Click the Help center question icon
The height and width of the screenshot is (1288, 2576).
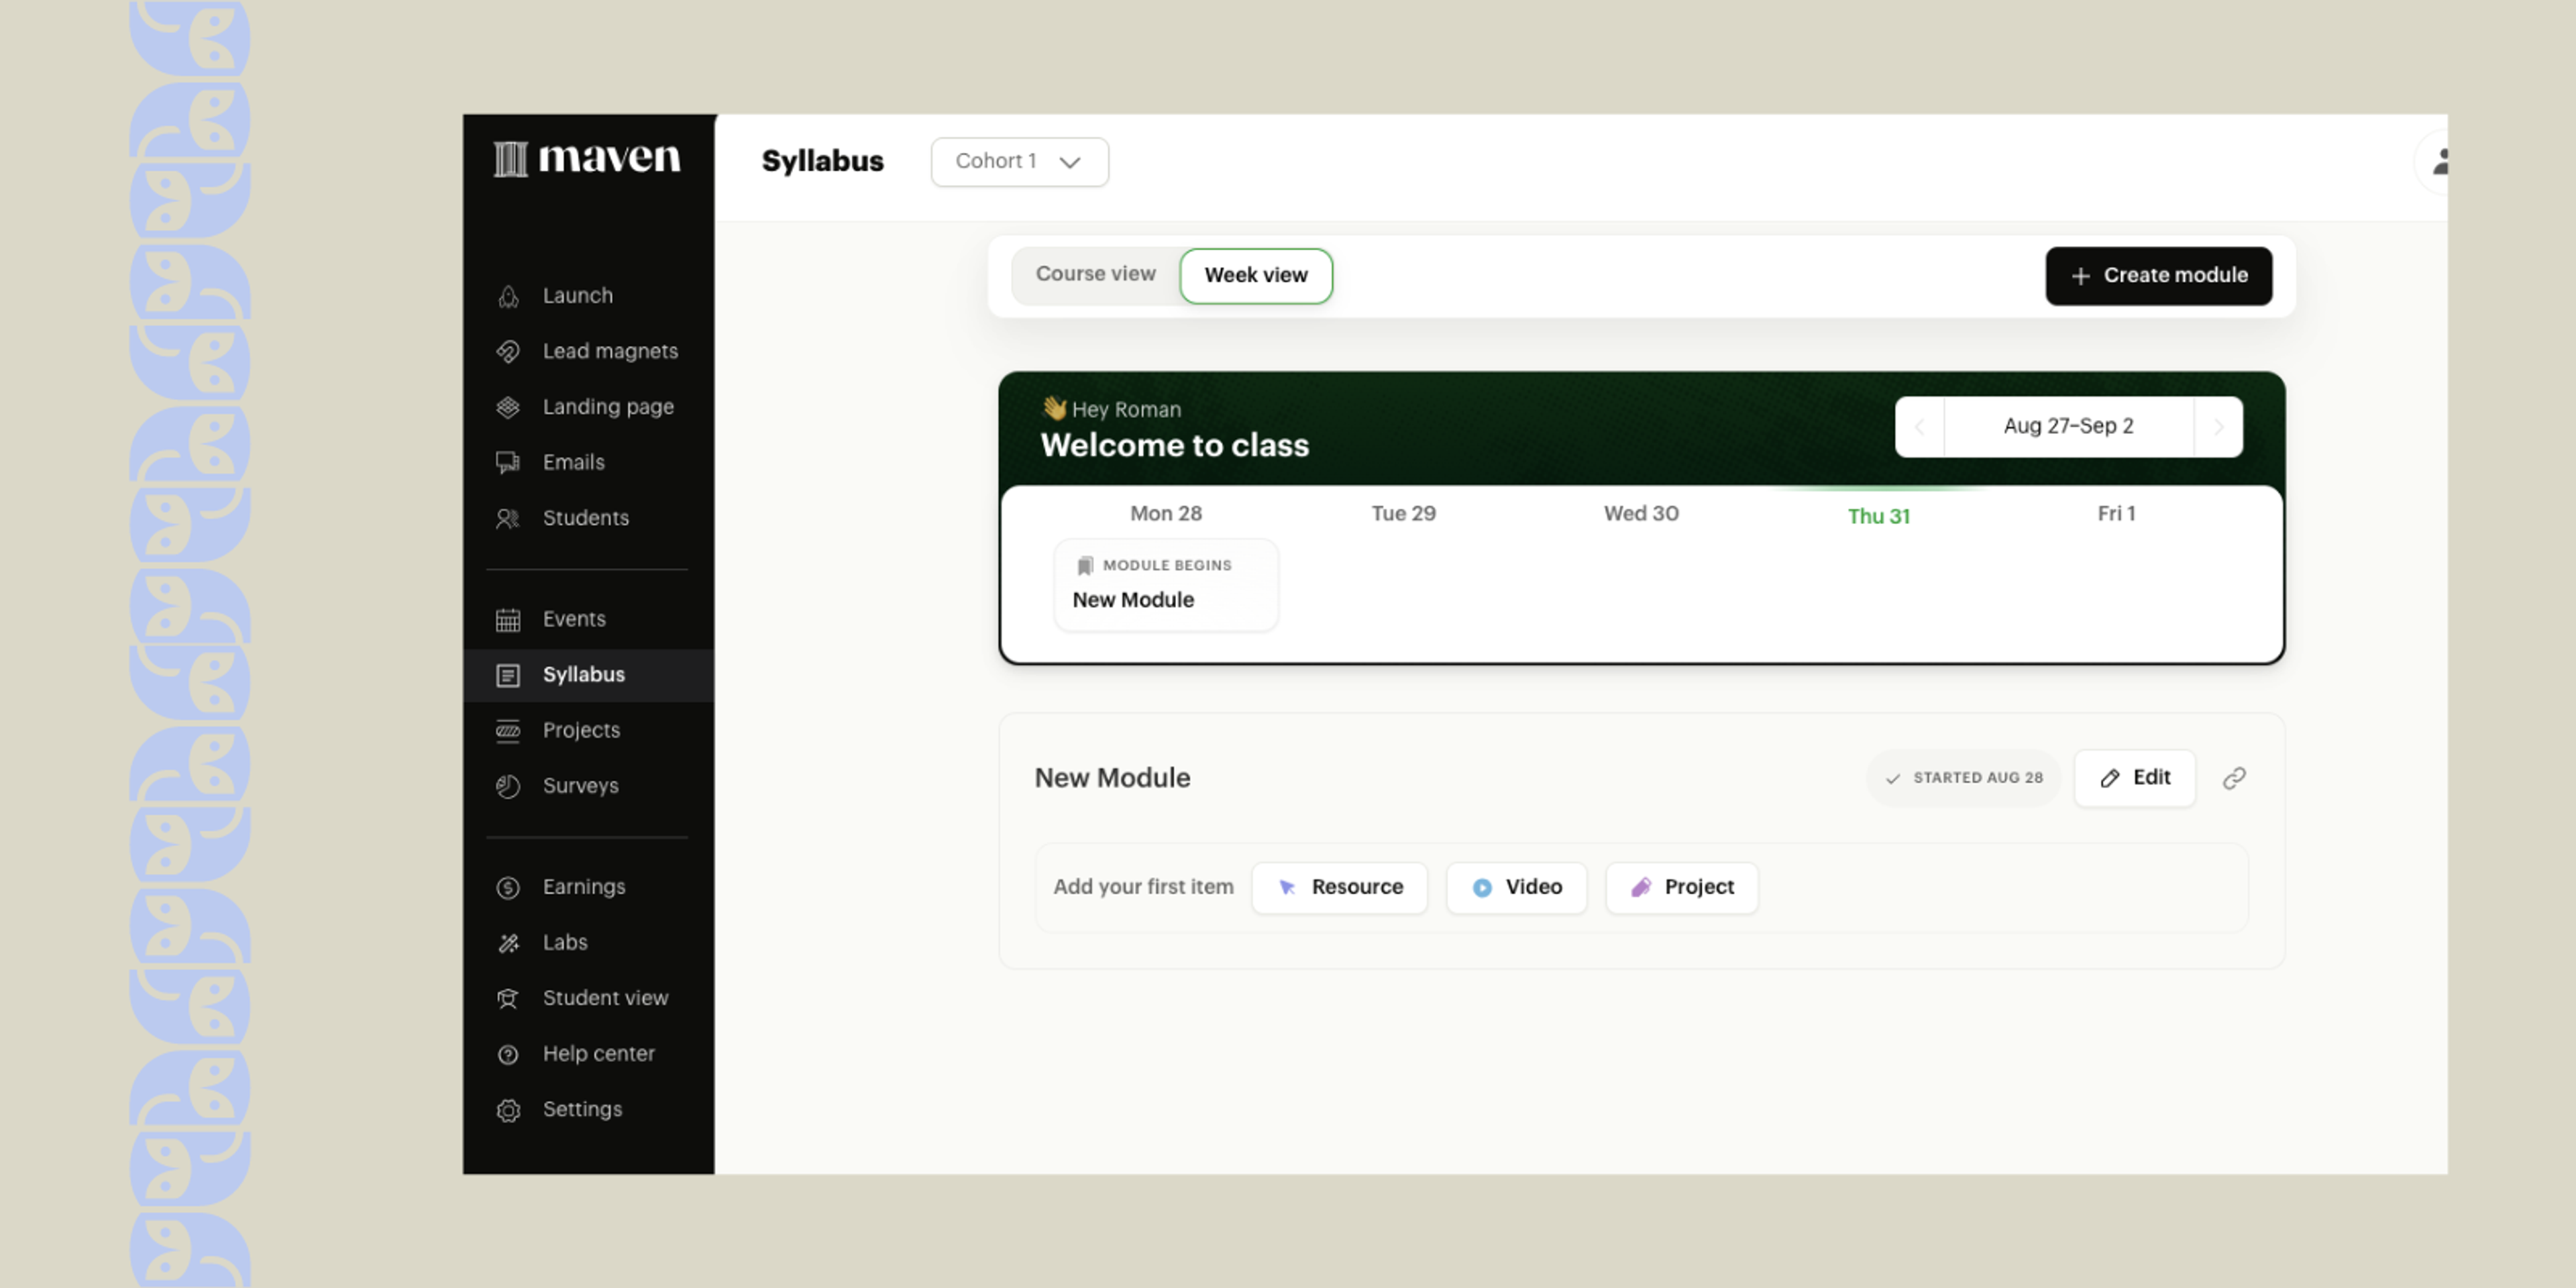(x=508, y=1055)
